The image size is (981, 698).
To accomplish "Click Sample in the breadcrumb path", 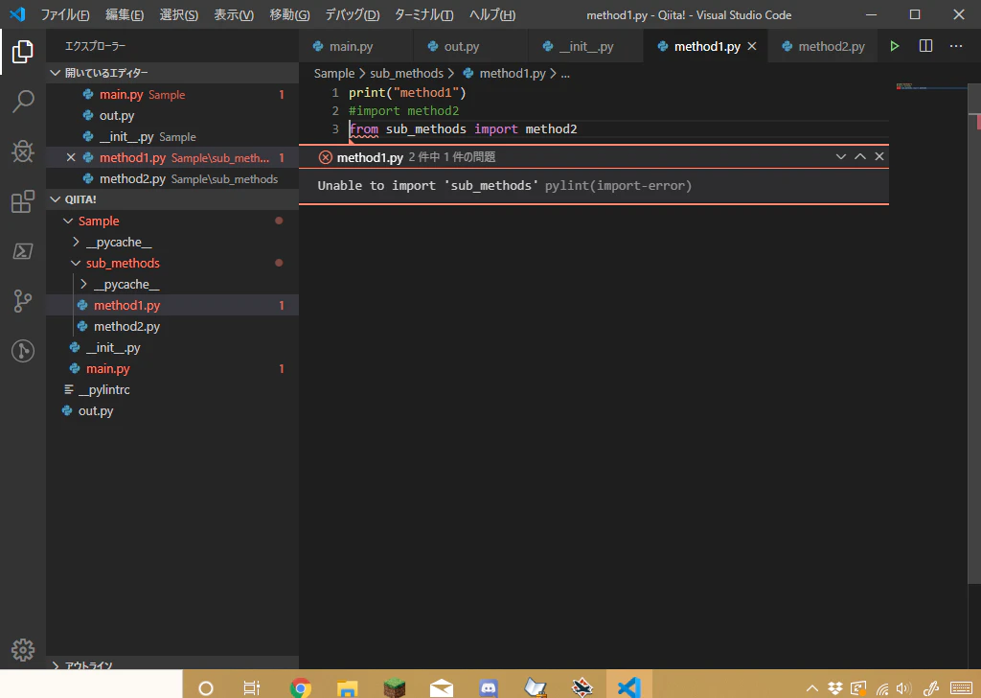I will [x=334, y=73].
